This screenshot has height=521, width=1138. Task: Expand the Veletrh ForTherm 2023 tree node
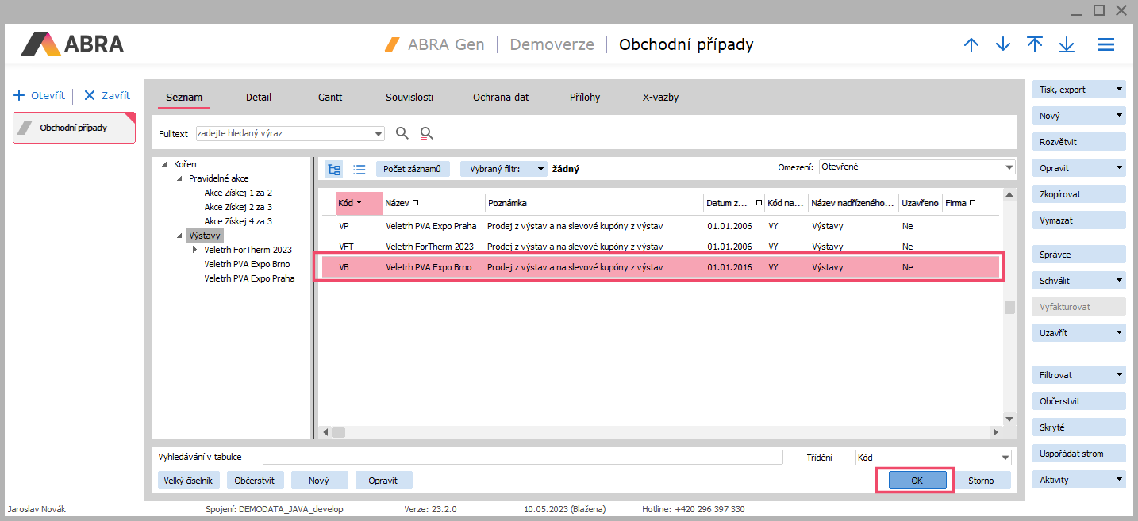[x=194, y=250]
